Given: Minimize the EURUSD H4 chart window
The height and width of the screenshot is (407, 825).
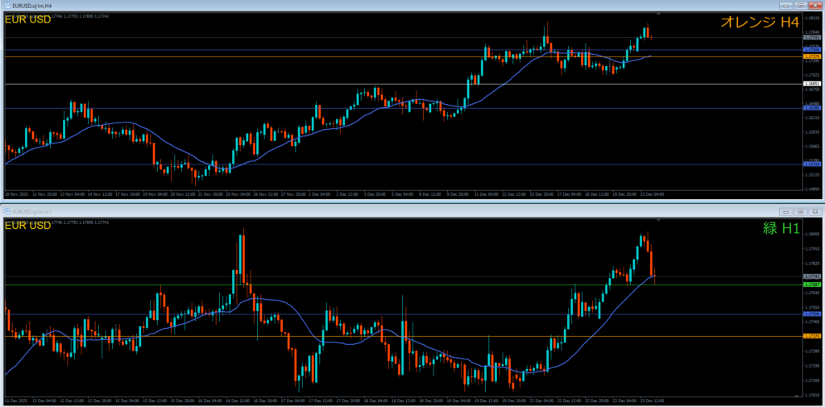Looking at the screenshot, I should (788, 5).
